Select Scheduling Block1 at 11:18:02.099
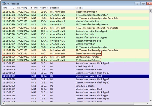 click(x=76, y=86)
